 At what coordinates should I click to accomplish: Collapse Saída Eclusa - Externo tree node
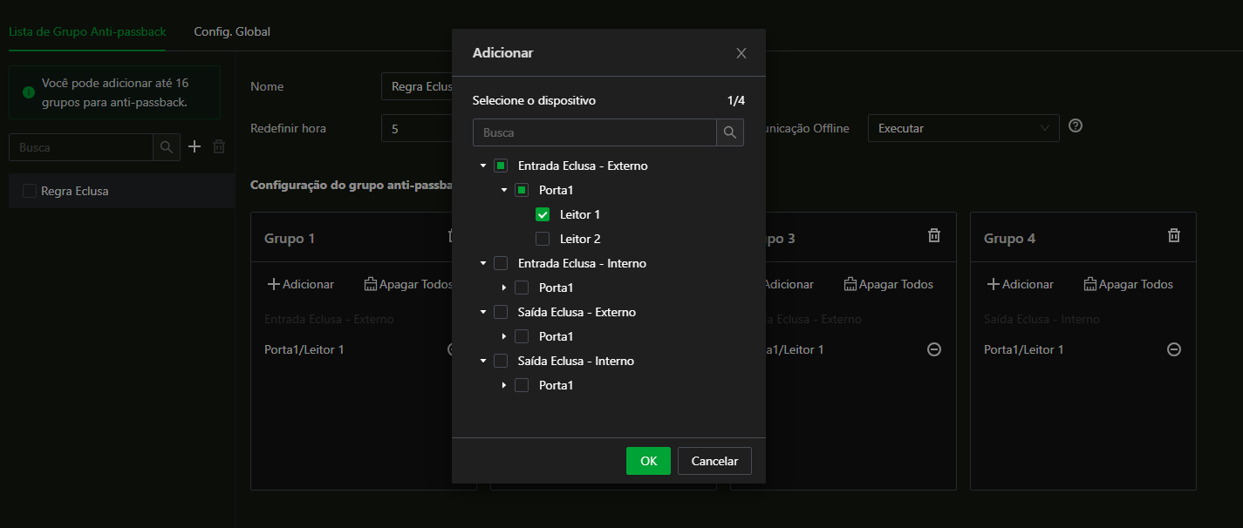click(x=483, y=312)
